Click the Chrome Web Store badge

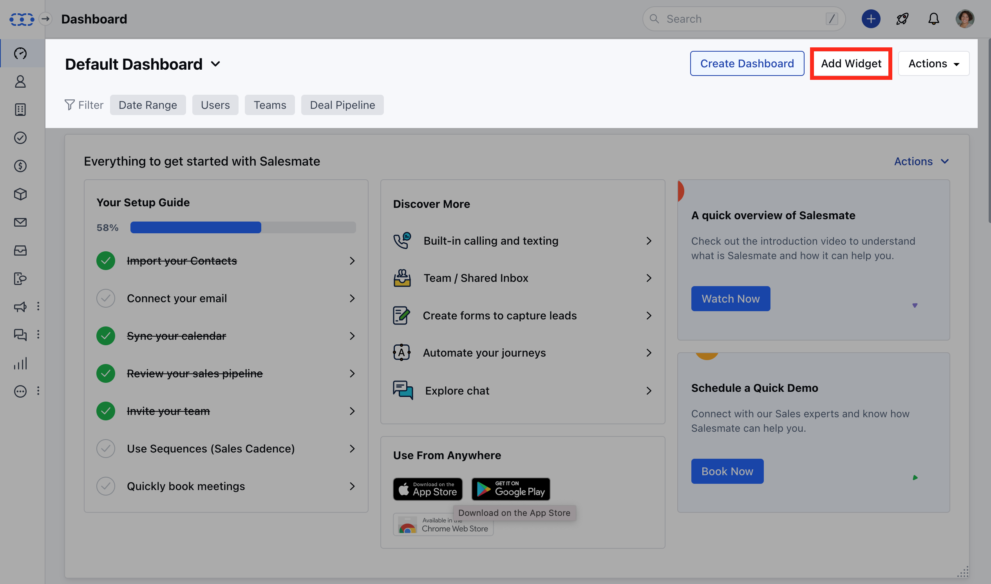(x=443, y=525)
